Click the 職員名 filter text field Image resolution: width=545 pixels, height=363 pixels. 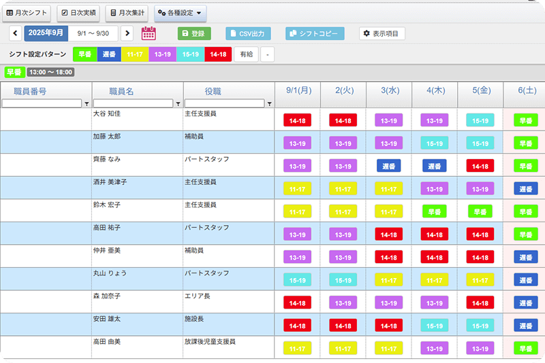[x=133, y=104]
